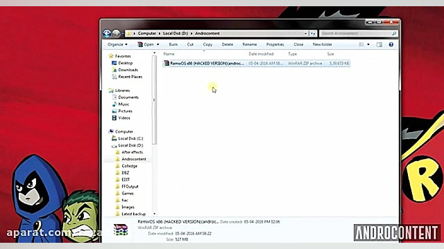The height and width of the screenshot is (249, 444).
Task: Open Music library in navigation pane
Action: (x=123, y=104)
